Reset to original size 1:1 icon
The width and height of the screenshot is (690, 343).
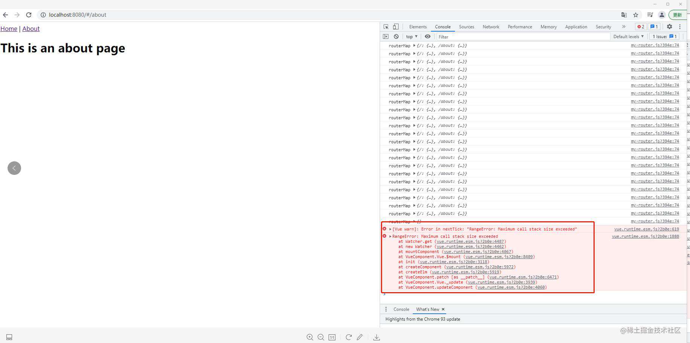332,337
